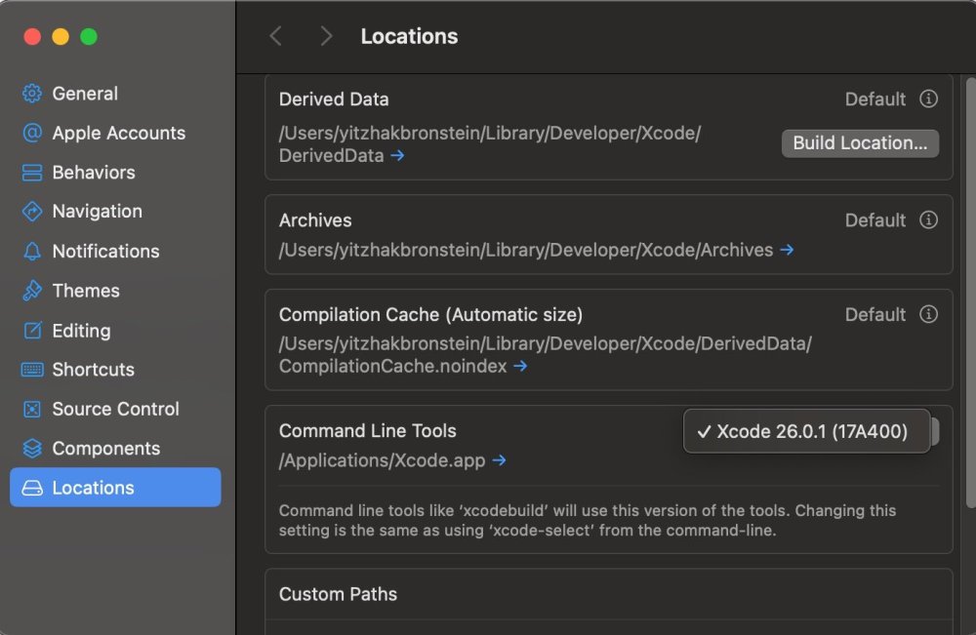This screenshot has height=635, width=976.
Task: Select Xcode 26.0.1 (17A400) option
Action: (807, 431)
